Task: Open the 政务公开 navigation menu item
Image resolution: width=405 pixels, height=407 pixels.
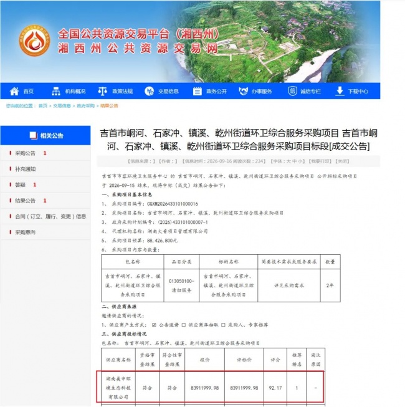Action: tap(217, 92)
